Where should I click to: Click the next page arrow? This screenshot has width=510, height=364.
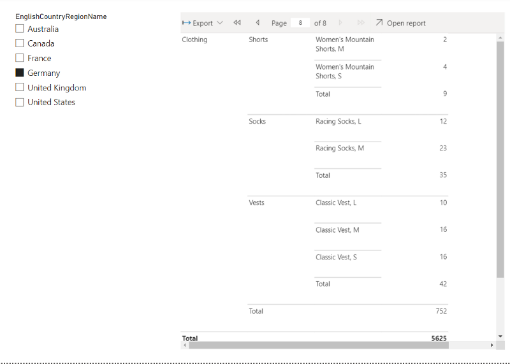point(340,23)
